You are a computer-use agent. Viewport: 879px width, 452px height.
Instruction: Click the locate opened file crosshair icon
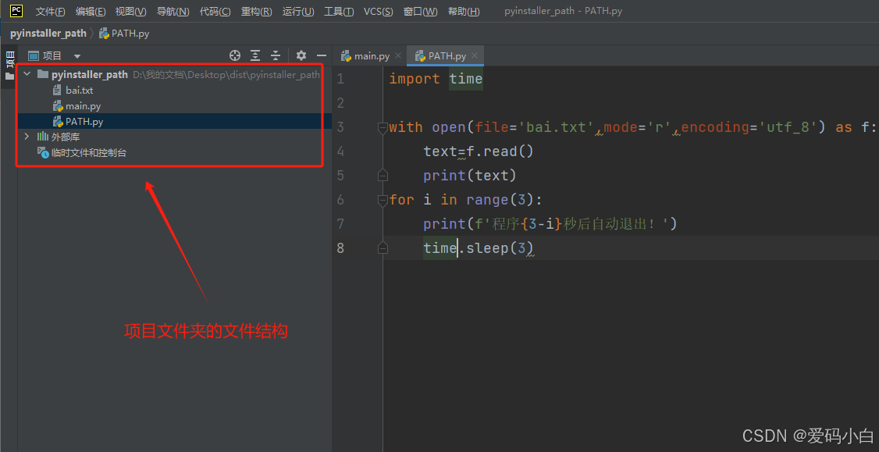tap(235, 55)
